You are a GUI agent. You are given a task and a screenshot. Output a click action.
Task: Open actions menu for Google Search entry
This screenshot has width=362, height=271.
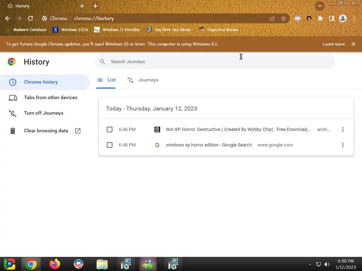343,145
